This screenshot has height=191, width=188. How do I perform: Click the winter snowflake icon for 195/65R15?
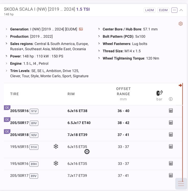[x=56, y=146]
